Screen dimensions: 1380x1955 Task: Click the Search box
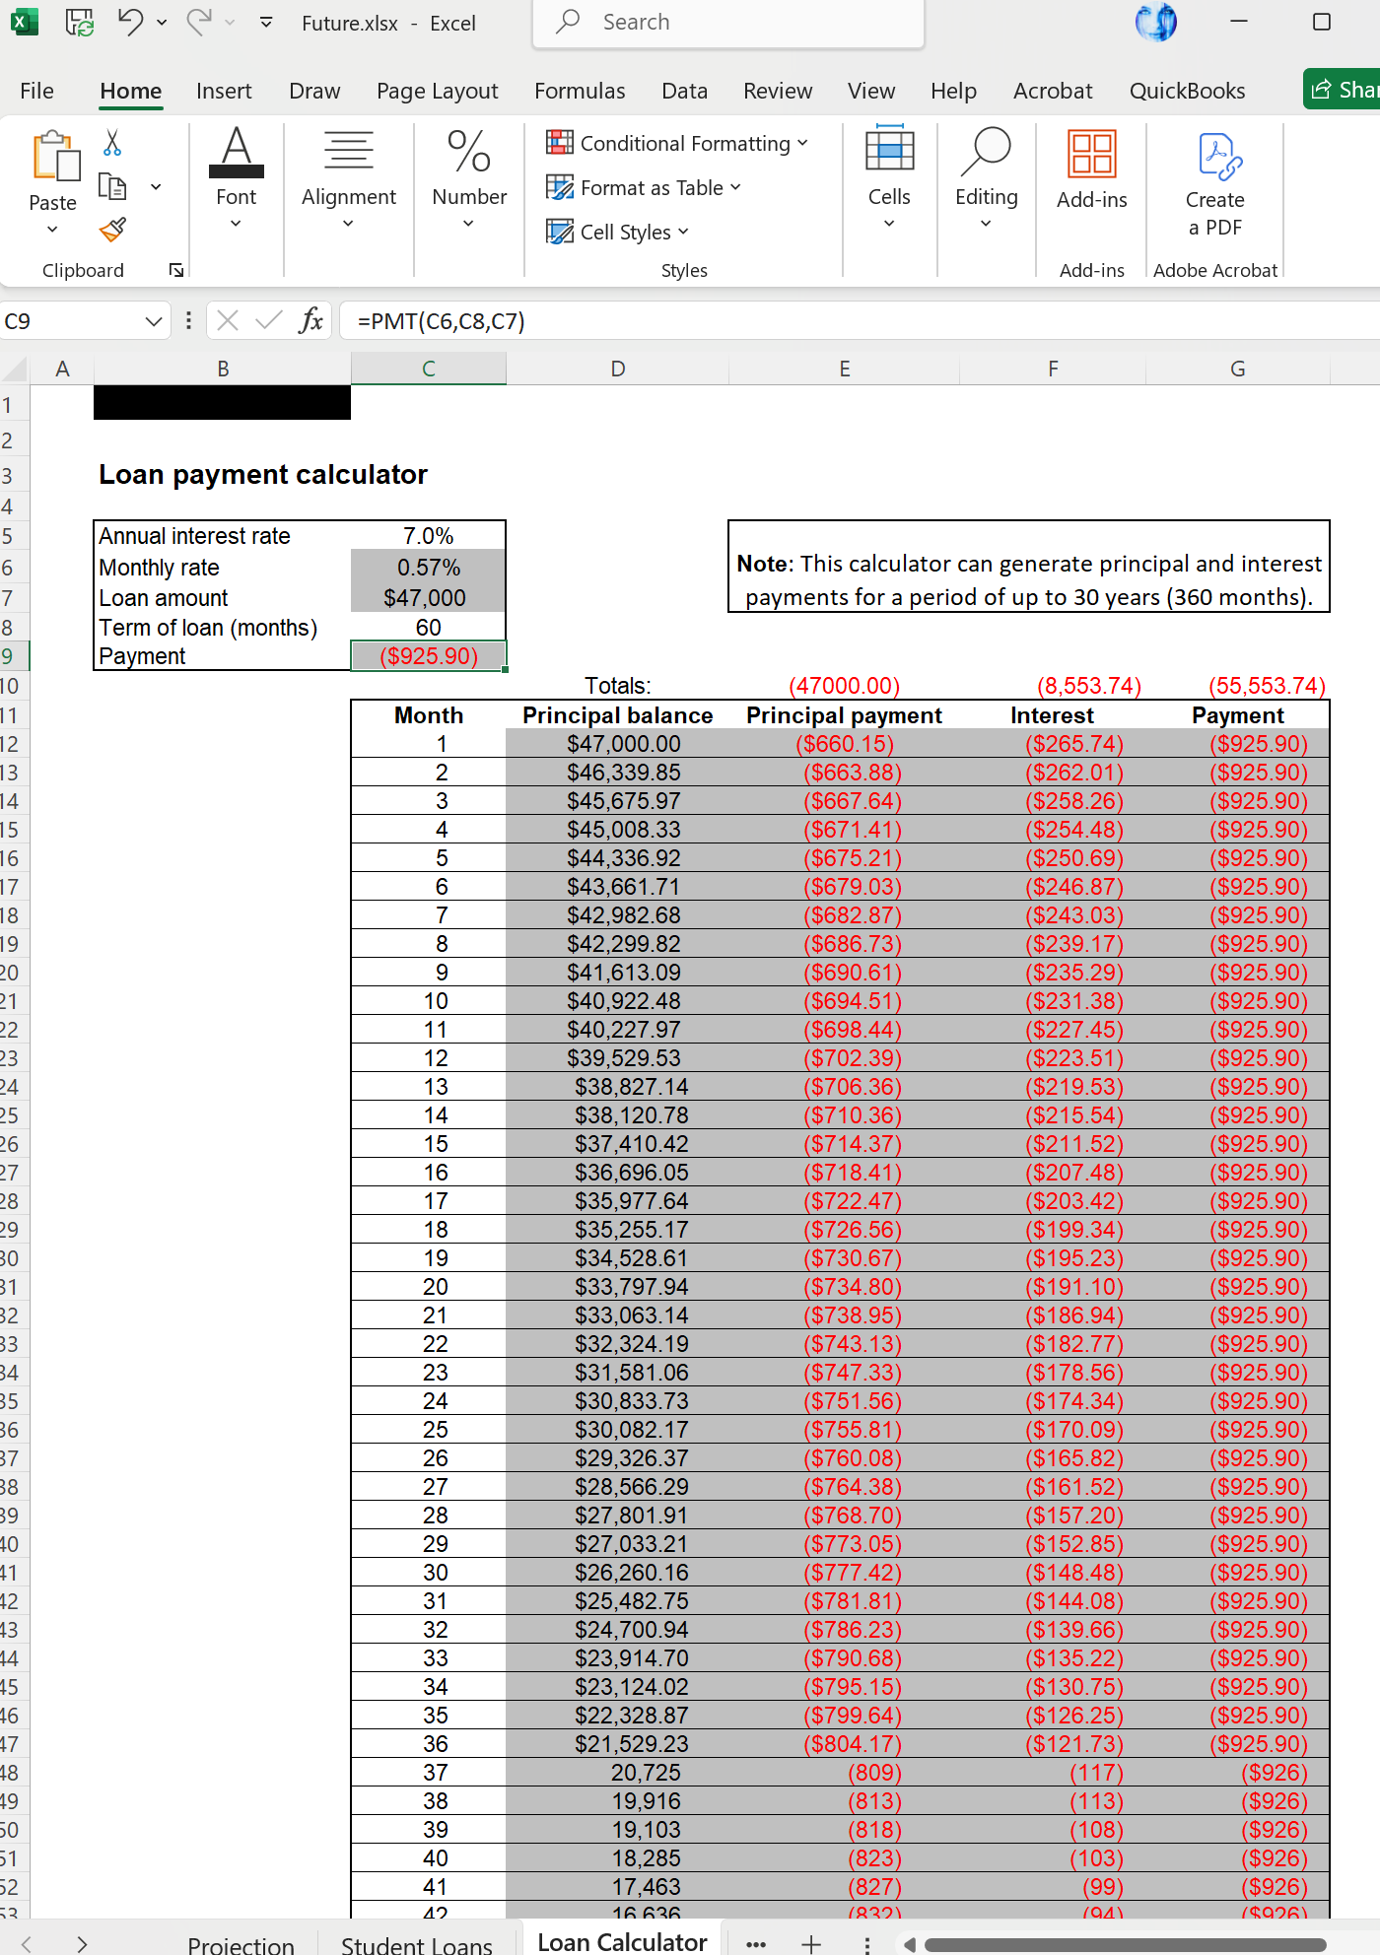pos(728,23)
